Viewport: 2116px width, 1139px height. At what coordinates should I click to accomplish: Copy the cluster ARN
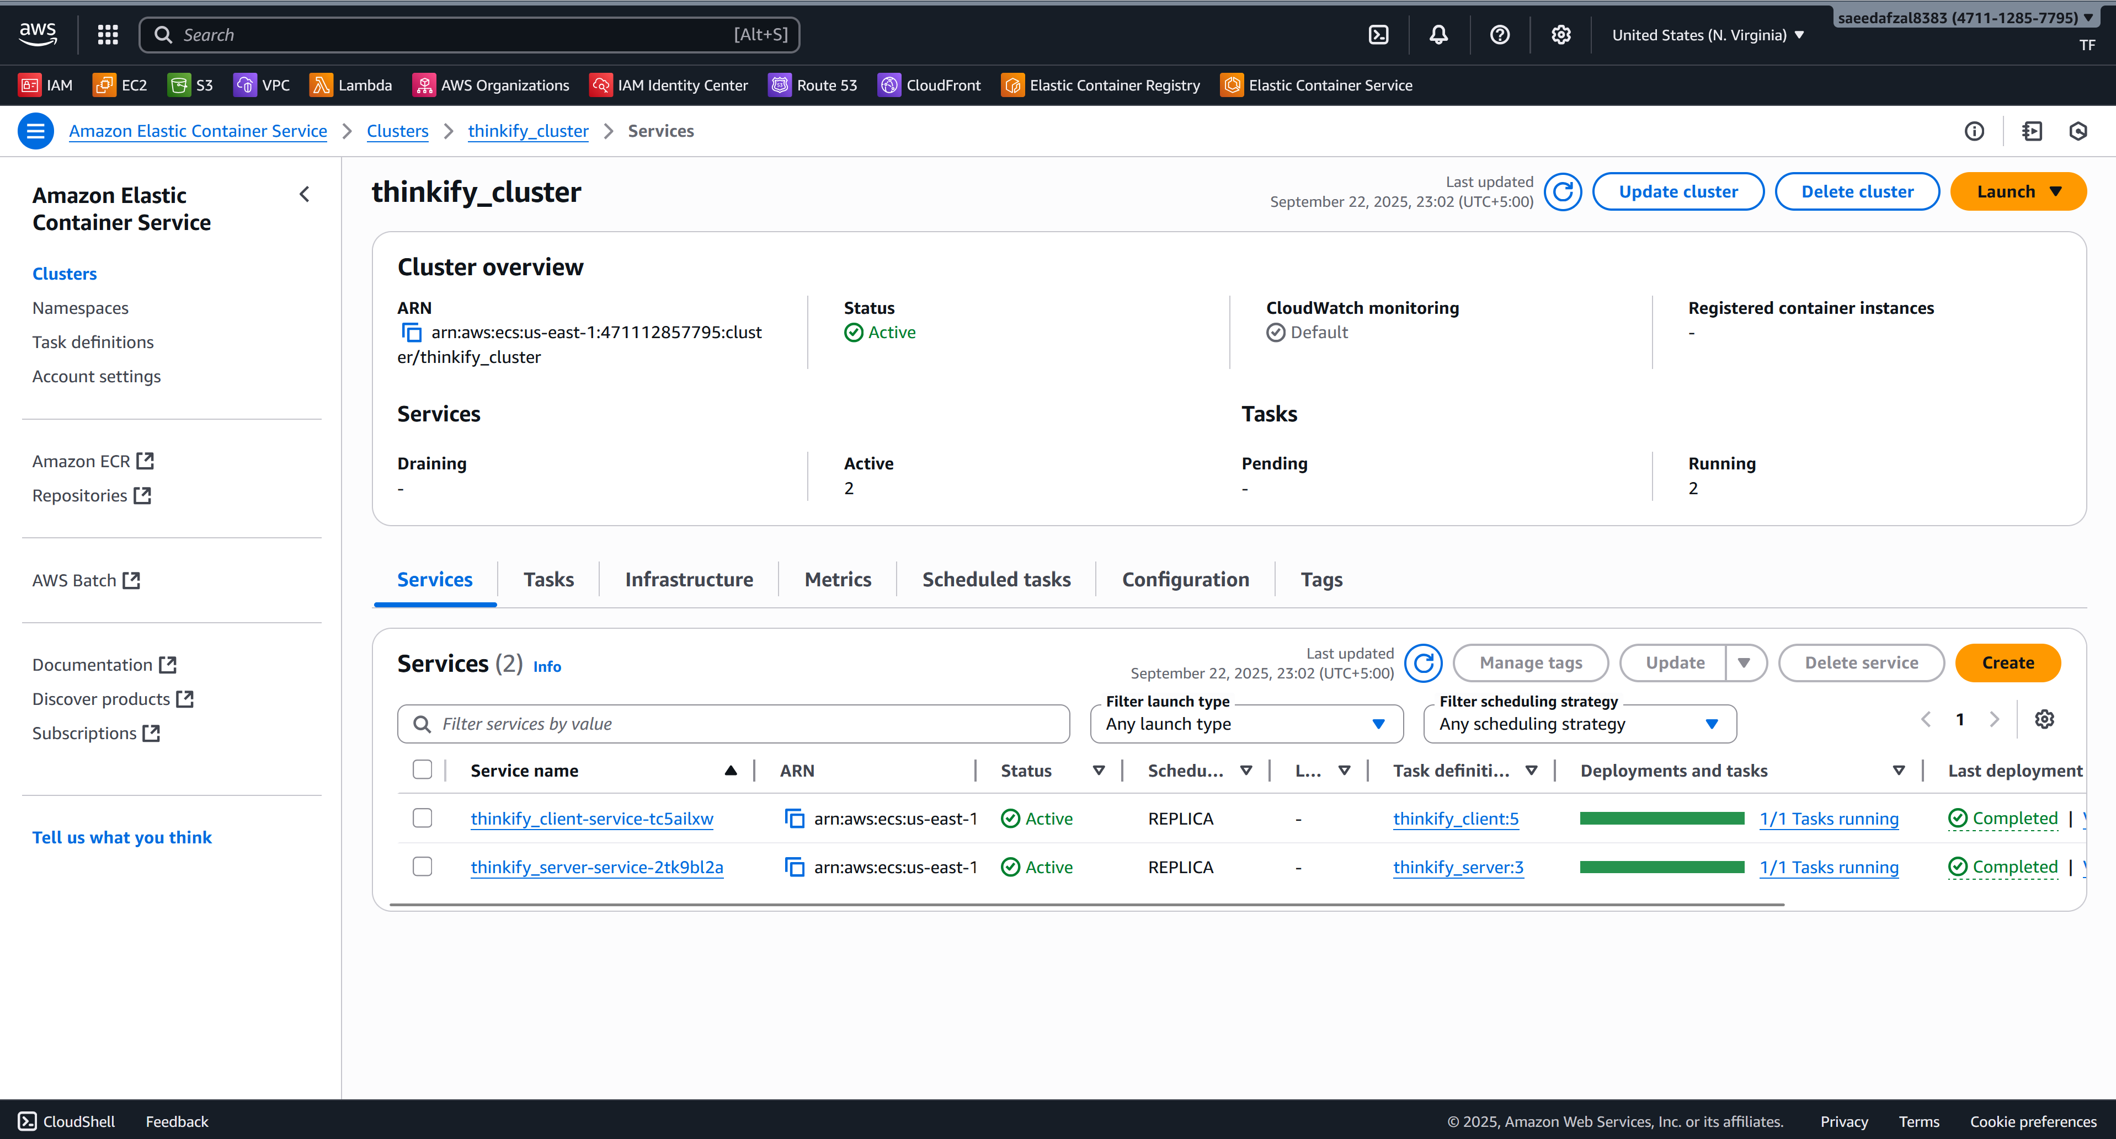pos(411,333)
